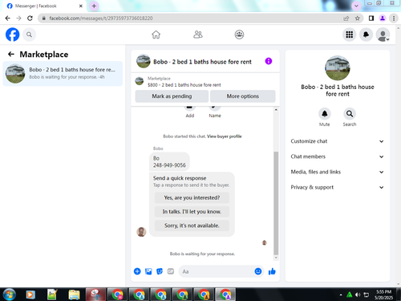Open Windows Start button
The image size is (401, 301).
pos(10,295)
